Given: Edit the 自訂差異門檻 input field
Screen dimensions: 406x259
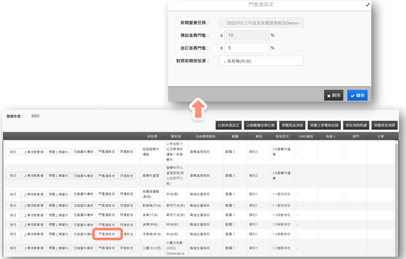Looking at the screenshot, I should point(247,48).
